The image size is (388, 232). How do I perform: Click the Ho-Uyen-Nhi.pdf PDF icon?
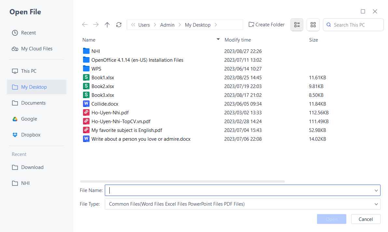click(86, 112)
